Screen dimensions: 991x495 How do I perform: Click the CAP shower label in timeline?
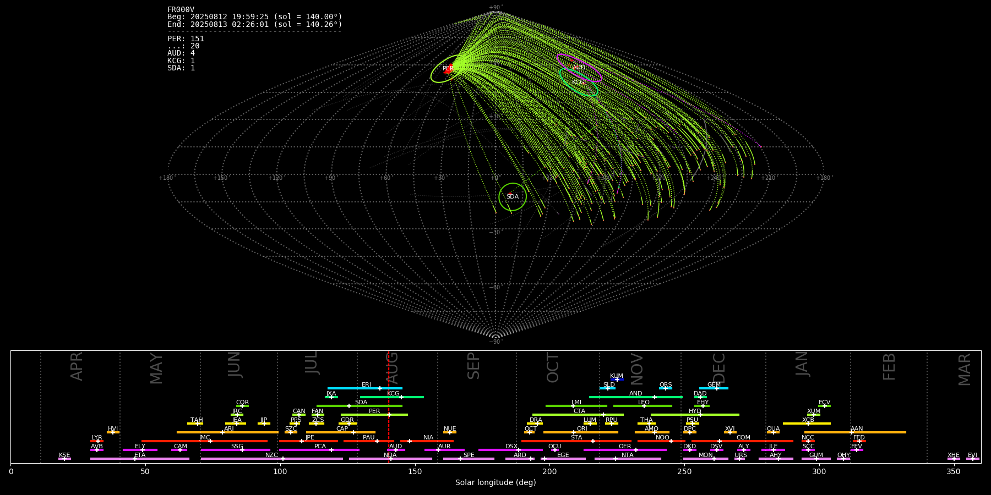click(342, 429)
